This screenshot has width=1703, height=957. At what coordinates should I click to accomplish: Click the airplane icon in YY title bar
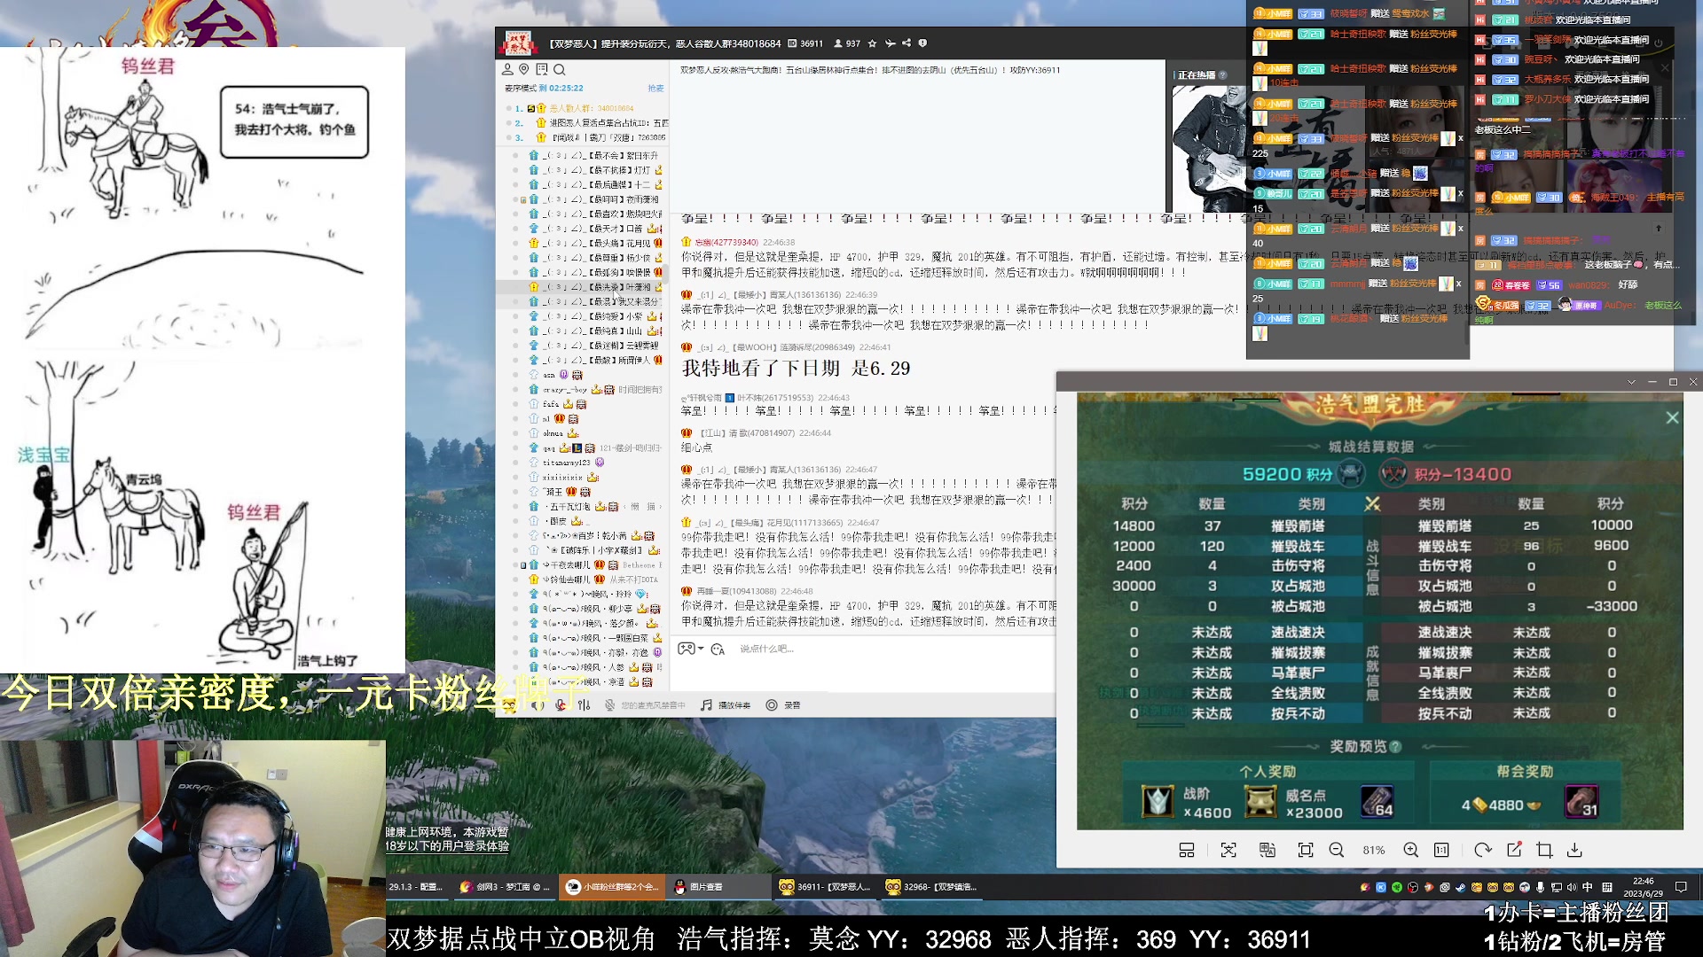point(890,43)
